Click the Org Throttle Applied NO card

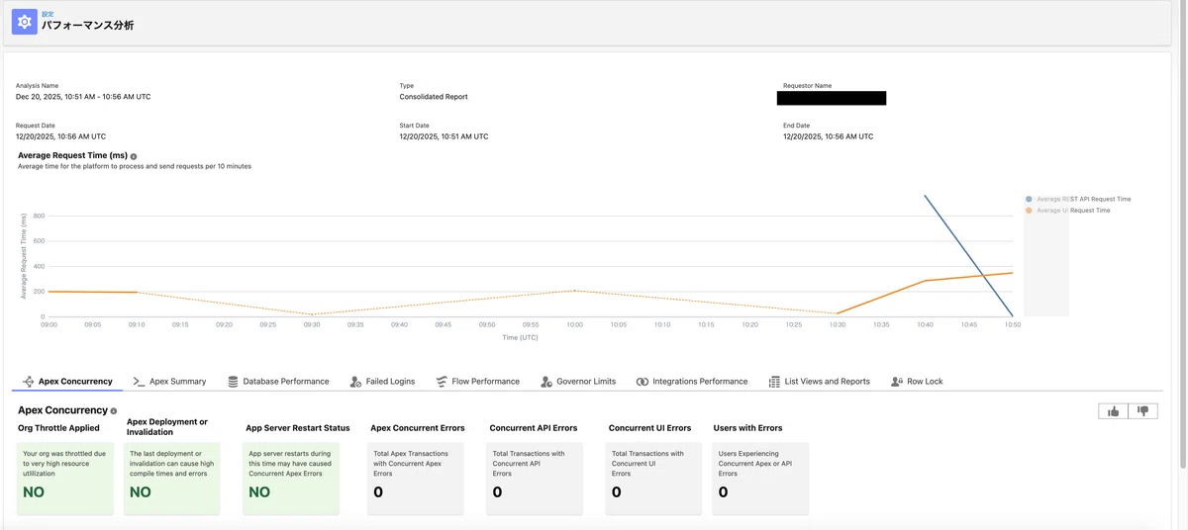tap(66, 479)
